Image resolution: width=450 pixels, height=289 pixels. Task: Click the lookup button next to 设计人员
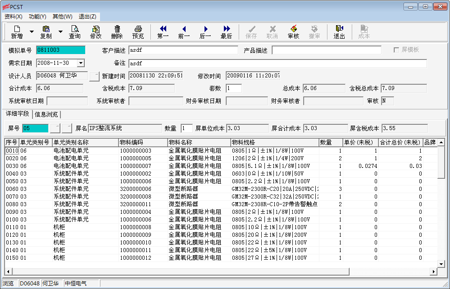(94, 76)
